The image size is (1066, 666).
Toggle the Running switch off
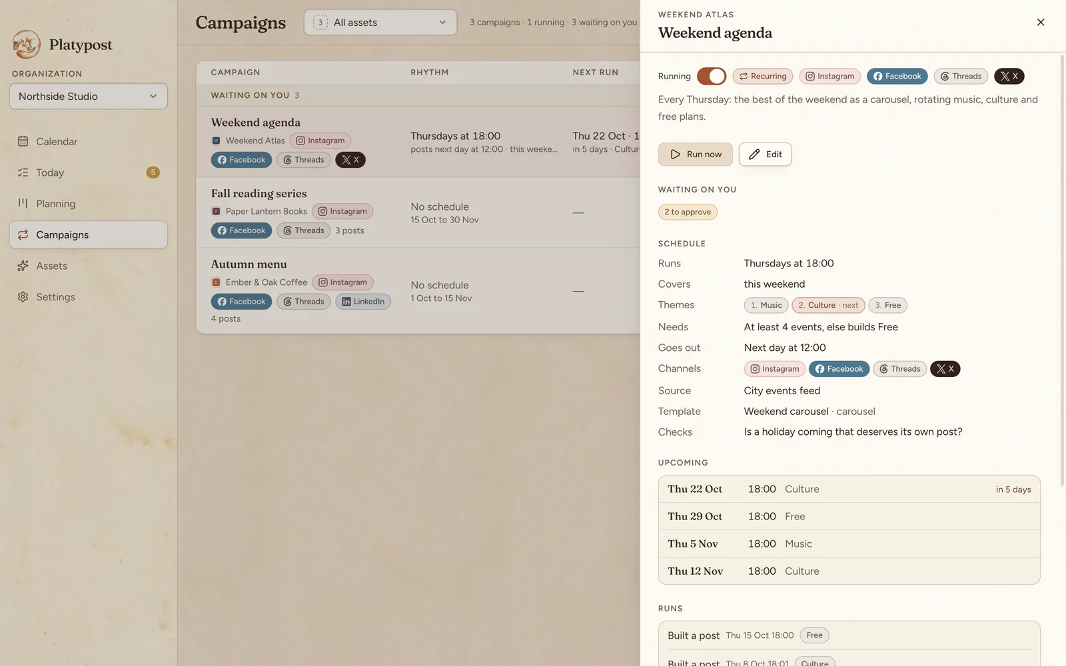pyautogui.click(x=712, y=76)
